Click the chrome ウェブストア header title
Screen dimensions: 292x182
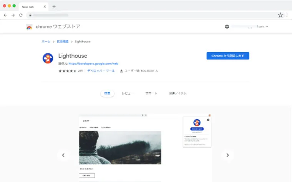click(58, 27)
